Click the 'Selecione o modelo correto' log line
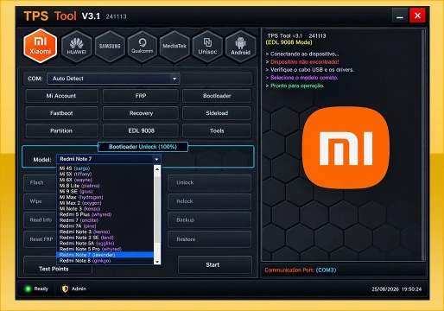Image resolution: width=444 pixels, height=311 pixels. (x=304, y=78)
